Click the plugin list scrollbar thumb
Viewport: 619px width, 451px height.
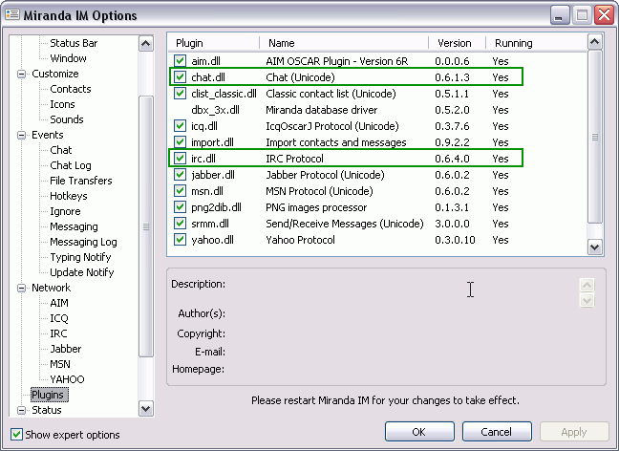point(595,137)
